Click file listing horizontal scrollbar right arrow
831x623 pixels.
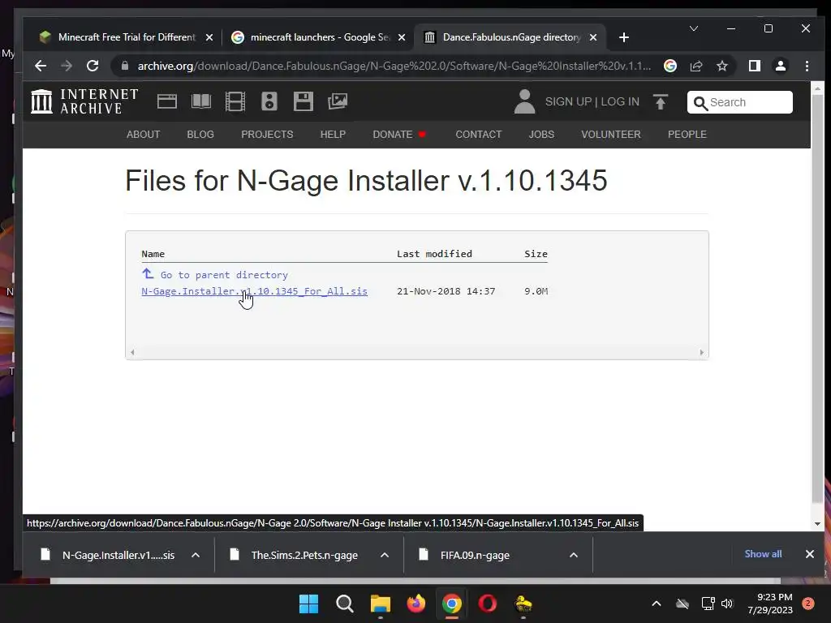[702, 352]
